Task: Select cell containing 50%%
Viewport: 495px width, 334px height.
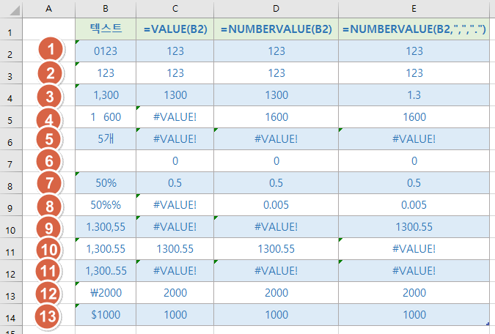Action: point(106,205)
